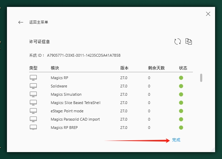Select the Magics RP BREP module name

64,128
